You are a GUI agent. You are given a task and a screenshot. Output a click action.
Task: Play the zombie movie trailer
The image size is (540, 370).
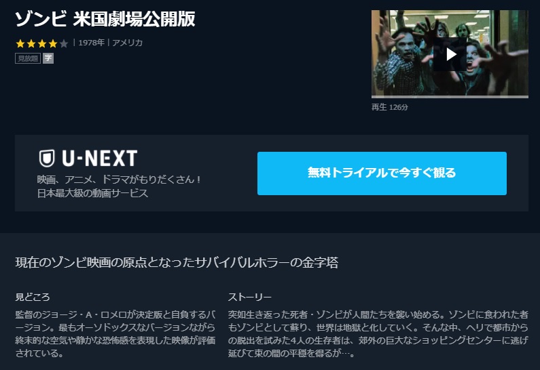(x=450, y=54)
